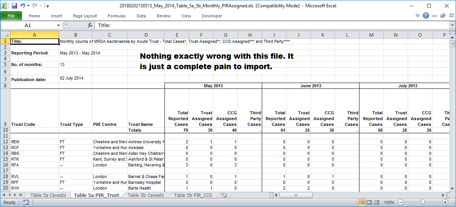The width and height of the screenshot is (456, 207).
Task: Select column D header
Action: pos(146,35)
